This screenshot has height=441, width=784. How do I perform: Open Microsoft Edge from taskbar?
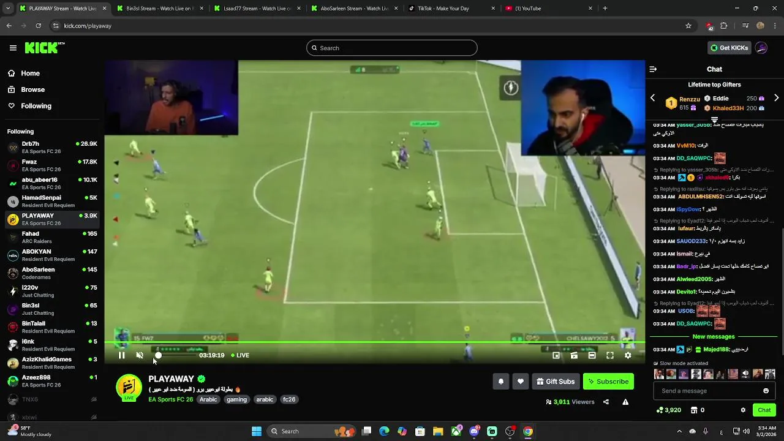click(384, 431)
